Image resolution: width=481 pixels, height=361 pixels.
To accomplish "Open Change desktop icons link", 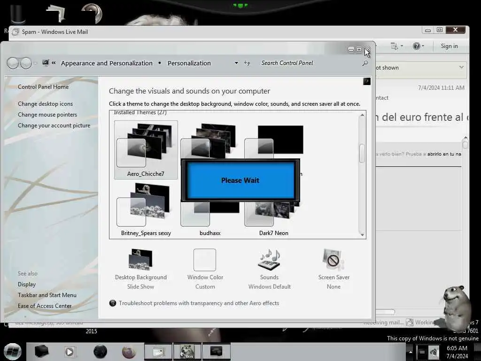I will 46,104.
